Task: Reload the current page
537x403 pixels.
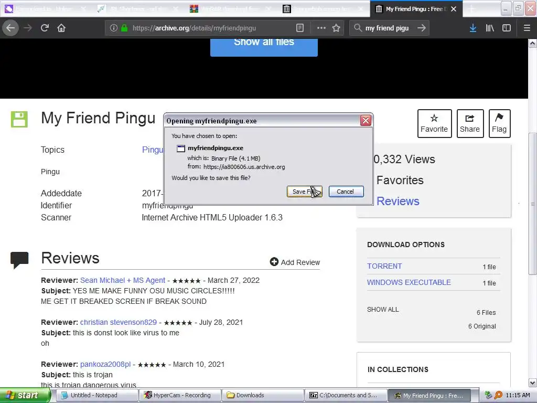Action: (x=45, y=28)
